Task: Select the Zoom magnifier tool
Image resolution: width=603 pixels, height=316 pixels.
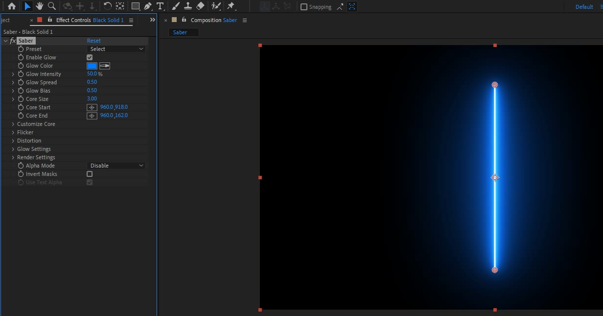Action: coord(51,6)
